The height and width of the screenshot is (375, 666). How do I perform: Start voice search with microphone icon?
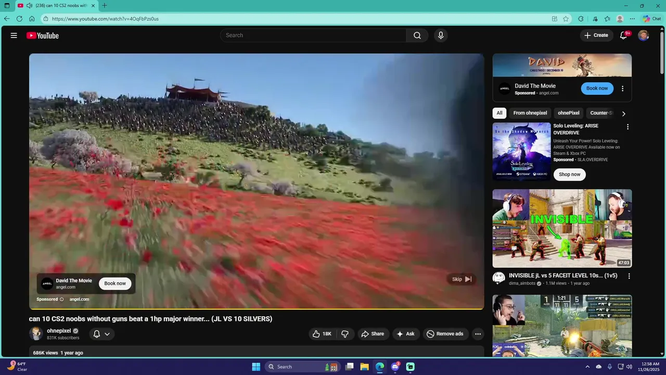pos(441,35)
